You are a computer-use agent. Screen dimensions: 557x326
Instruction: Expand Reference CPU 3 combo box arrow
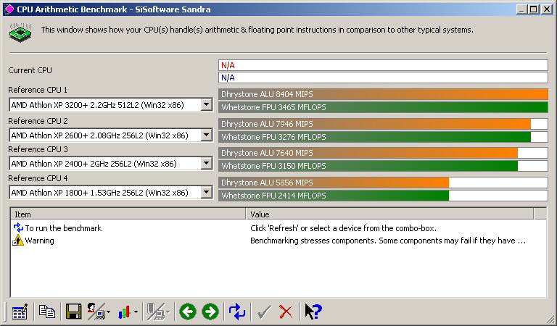pos(207,163)
